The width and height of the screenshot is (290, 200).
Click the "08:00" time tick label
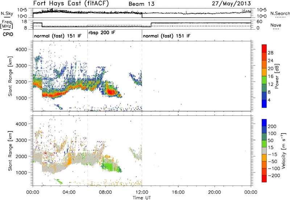point(105,192)
